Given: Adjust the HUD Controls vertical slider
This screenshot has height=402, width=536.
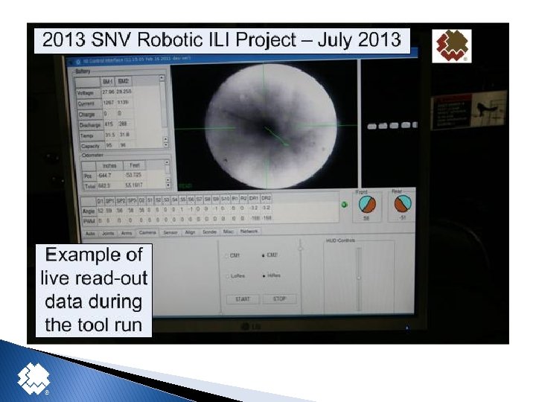Looking at the screenshot, I should coord(359,278).
